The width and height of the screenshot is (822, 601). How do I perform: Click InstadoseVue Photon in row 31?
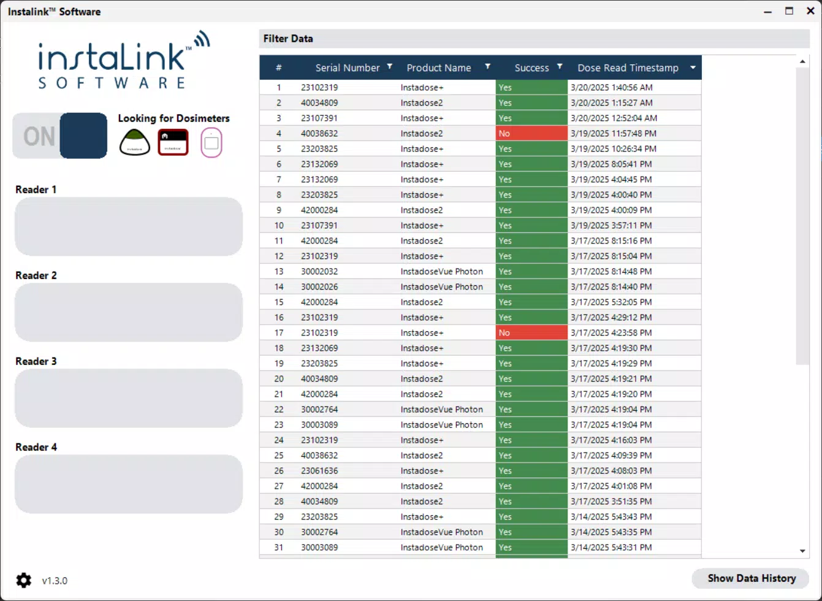click(441, 547)
